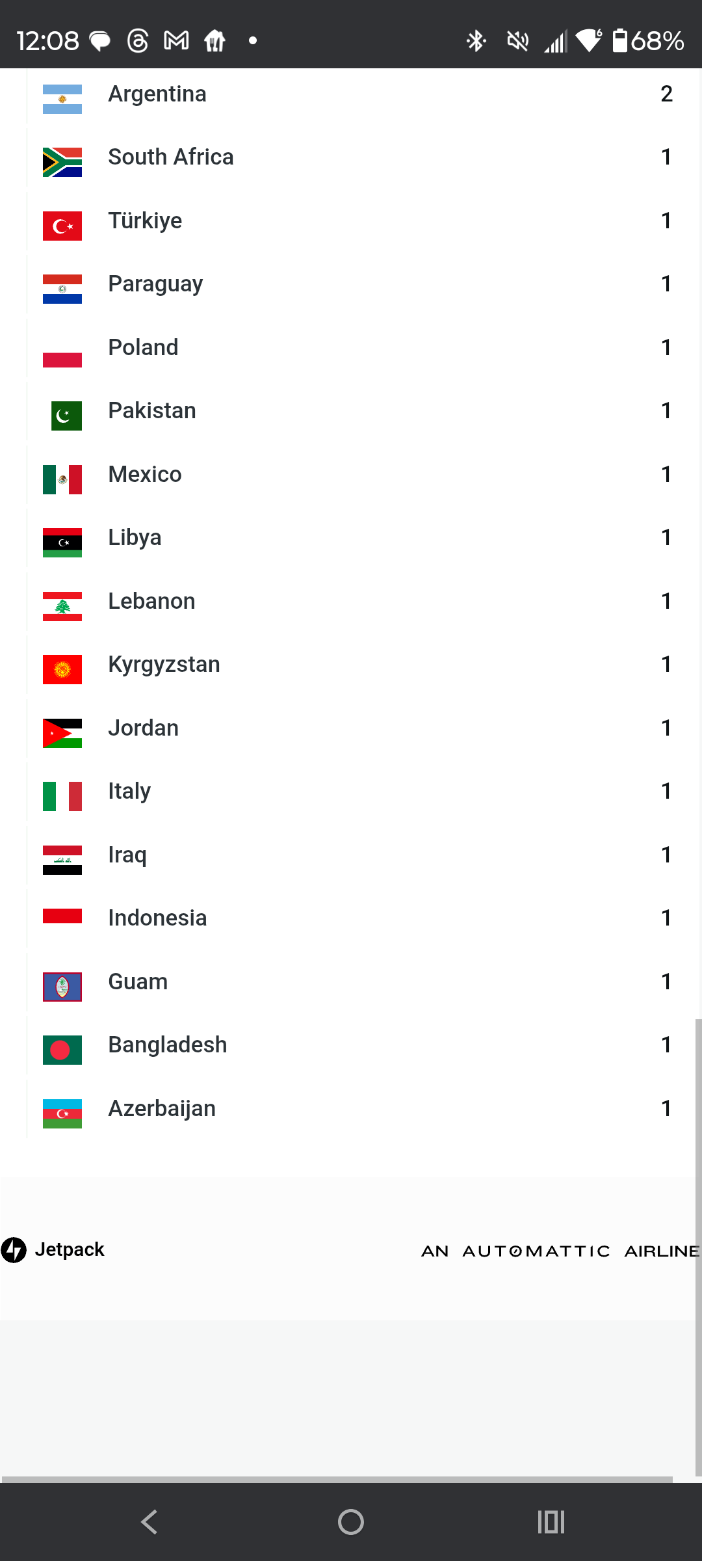The height and width of the screenshot is (1561, 702).
Task: Tap the Jetpack footer text
Action: click(70, 1249)
